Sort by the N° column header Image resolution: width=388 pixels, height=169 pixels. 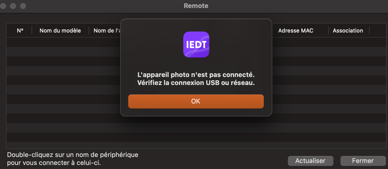click(x=20, y=31)
